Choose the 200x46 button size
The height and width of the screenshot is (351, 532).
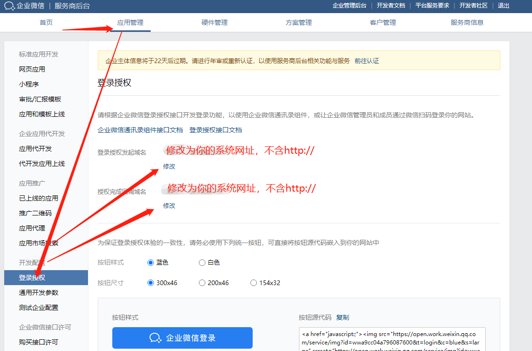pos(202,283)
